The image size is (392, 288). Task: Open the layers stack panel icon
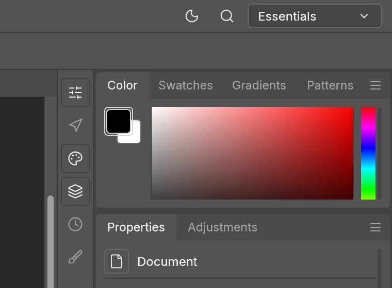pyautogui.click(x=75, y=191)
